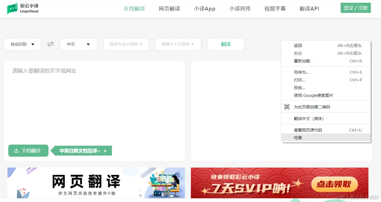Open the 中文 target language dropdown

pos(78,44)
